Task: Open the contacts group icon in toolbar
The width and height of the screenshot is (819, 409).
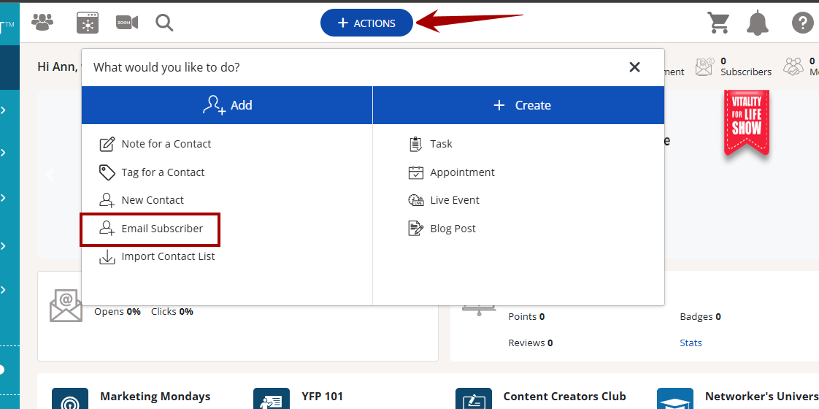Action: [x=42, y=23]
